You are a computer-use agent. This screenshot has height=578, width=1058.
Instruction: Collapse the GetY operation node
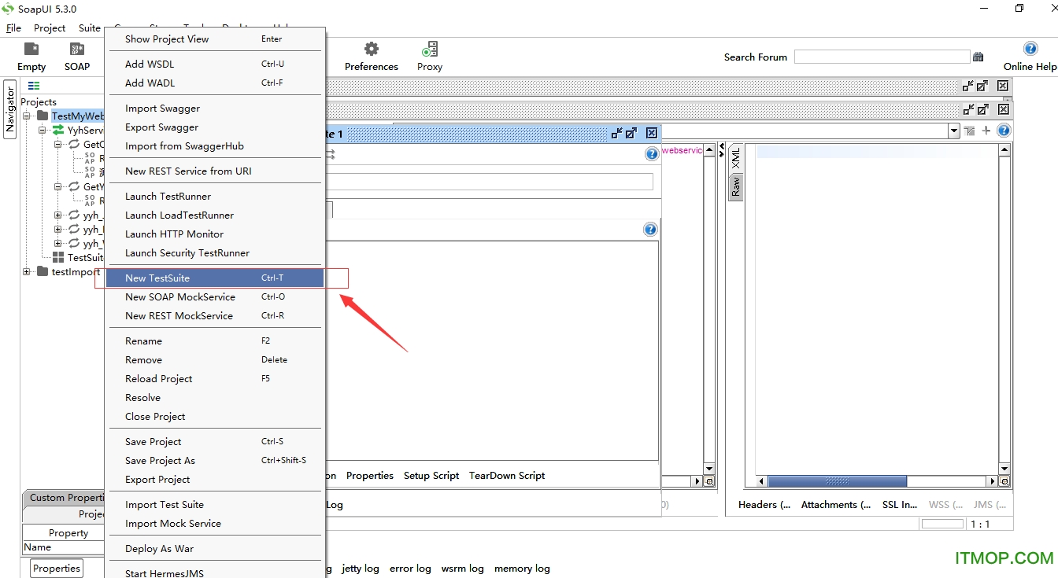(x=57, y=186)
